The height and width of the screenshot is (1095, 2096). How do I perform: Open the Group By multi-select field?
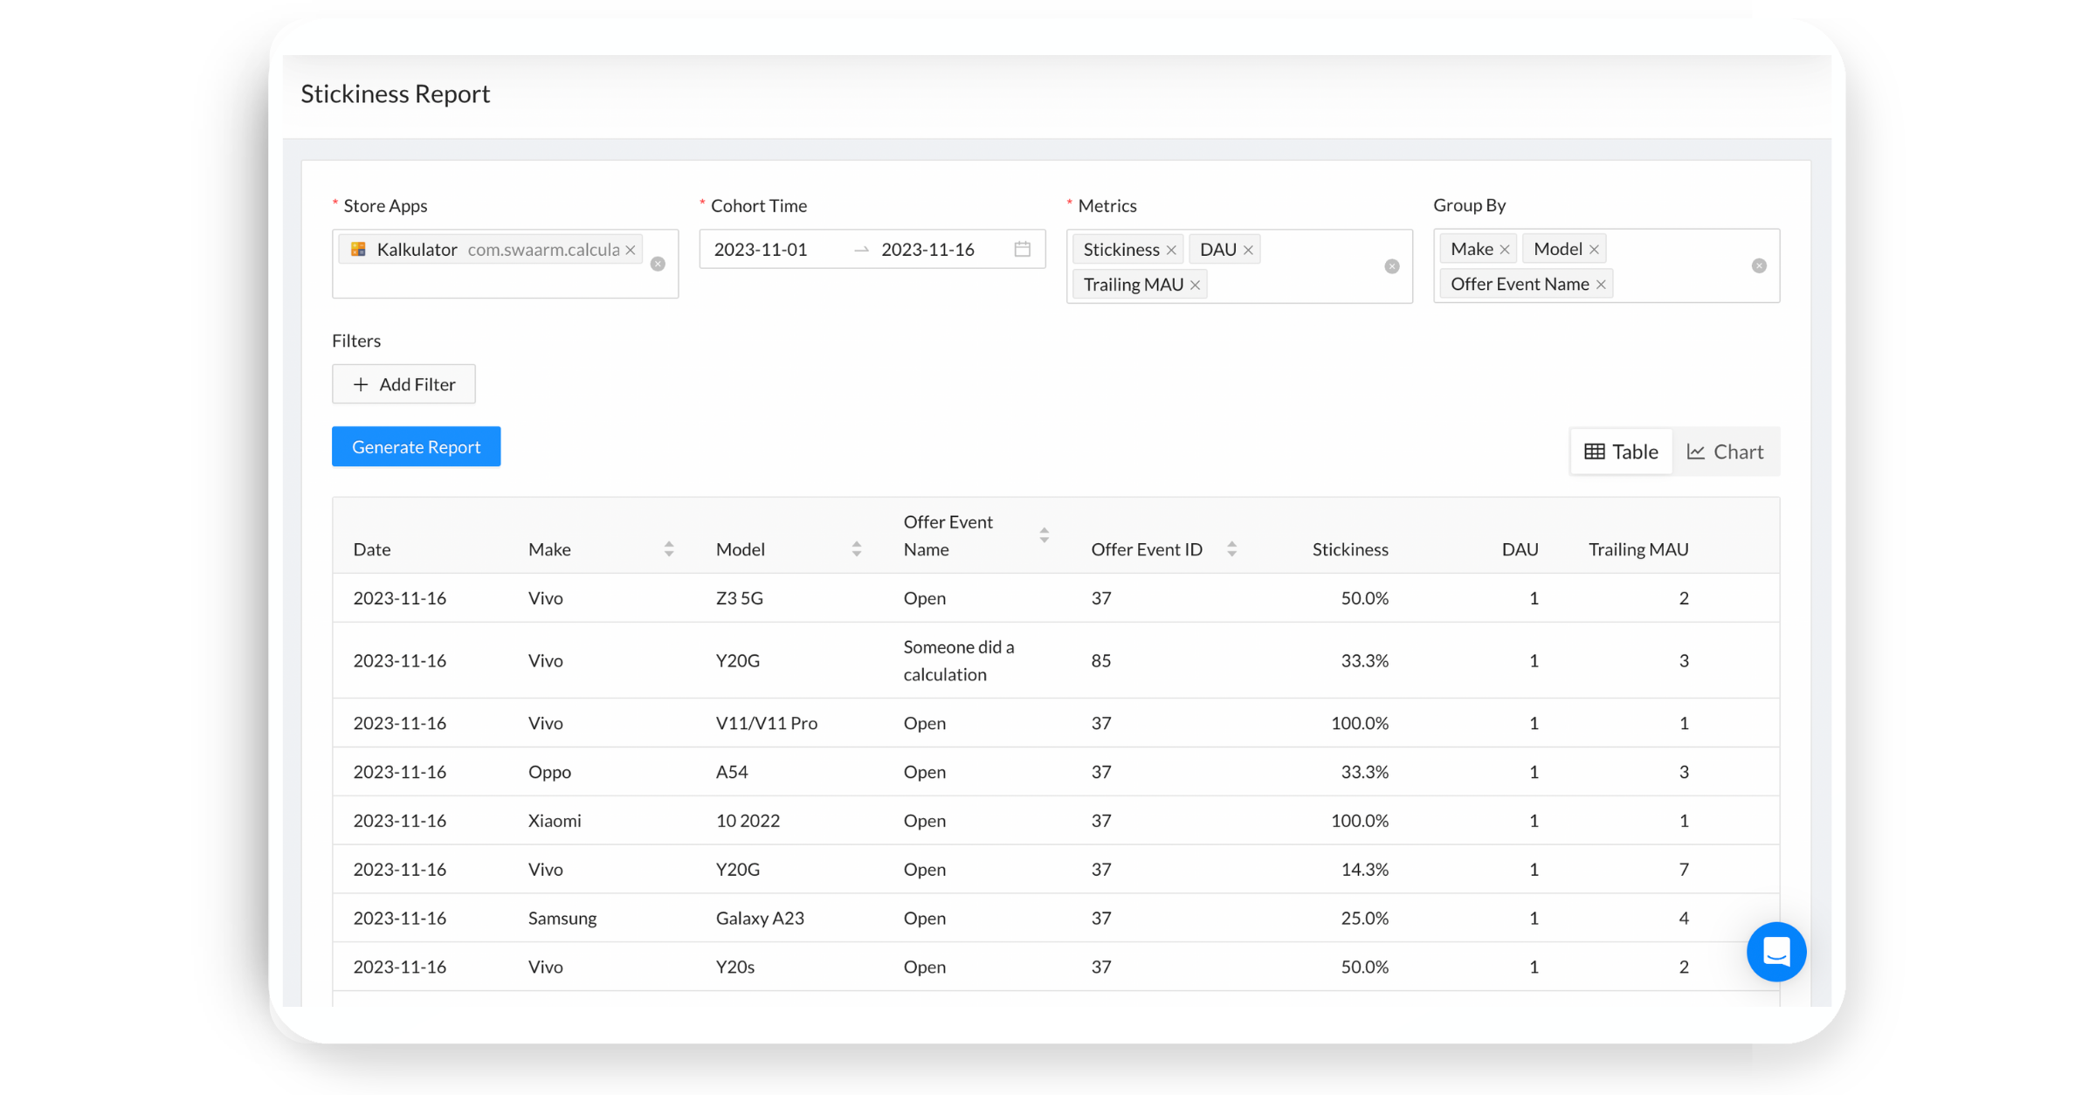(x=1606, y=265)
